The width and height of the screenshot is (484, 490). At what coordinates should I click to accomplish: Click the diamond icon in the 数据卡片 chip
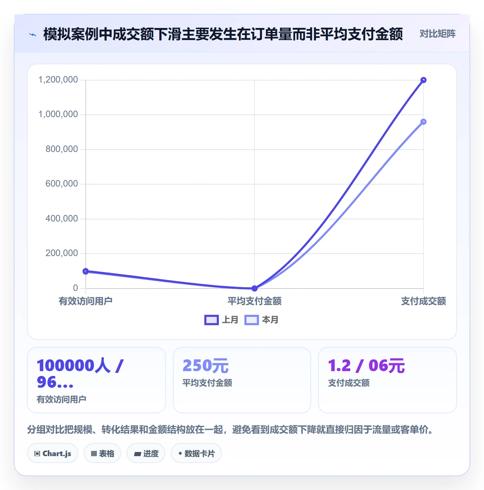click(180, 453)
